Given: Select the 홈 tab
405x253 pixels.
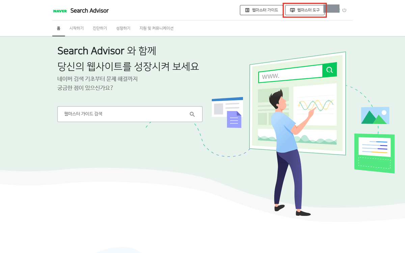Looking at the screenshot, I should (x=58, y=28).
